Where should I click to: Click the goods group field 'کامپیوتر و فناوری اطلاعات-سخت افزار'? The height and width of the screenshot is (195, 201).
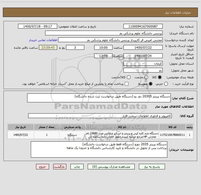(x=100, y=116)
